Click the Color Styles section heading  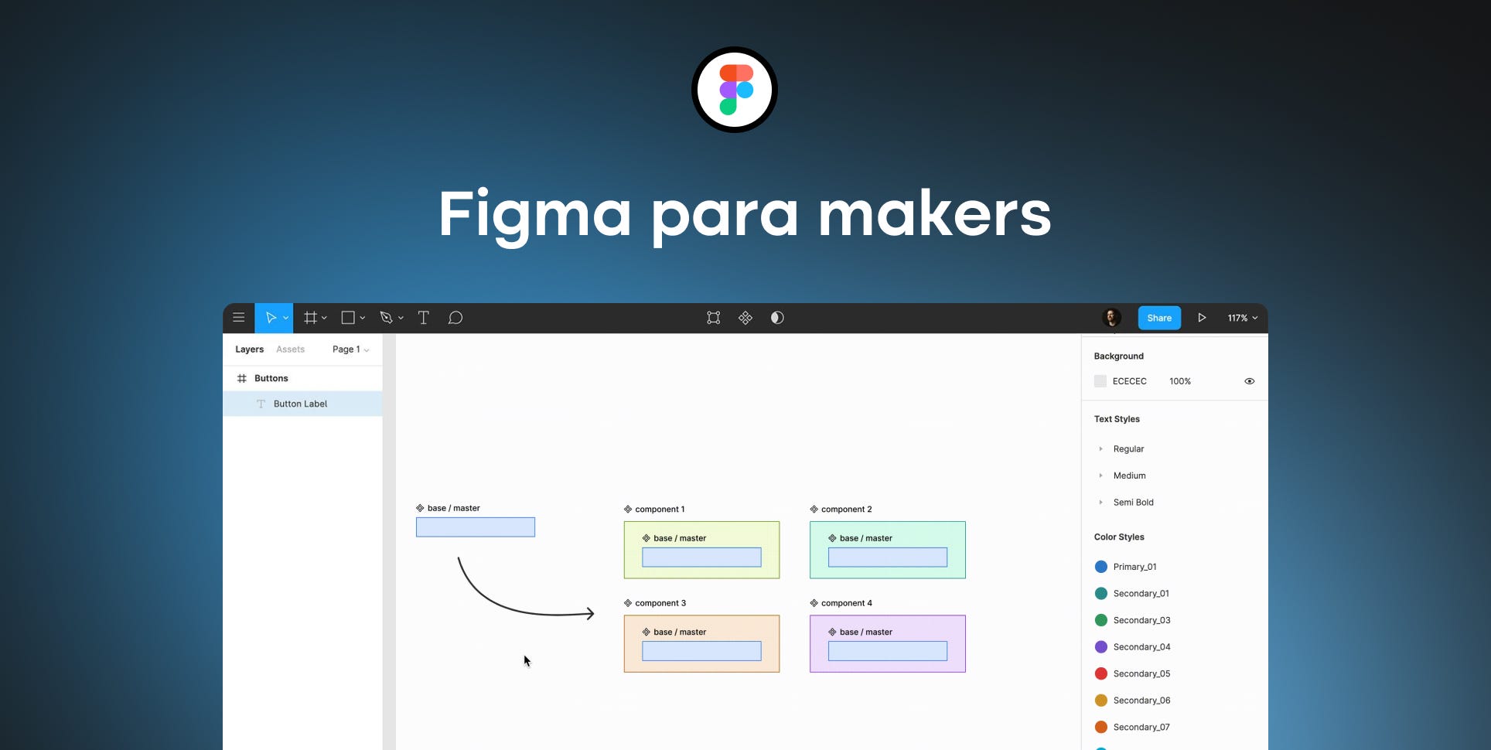[x=1119, y=537]
